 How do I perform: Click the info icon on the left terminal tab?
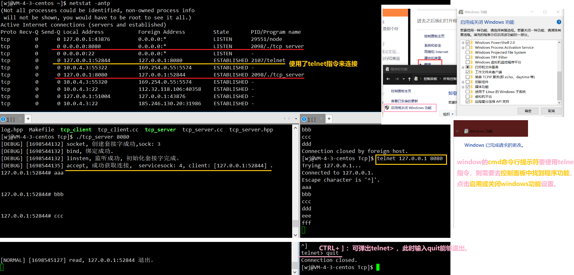tap(3, 119)
